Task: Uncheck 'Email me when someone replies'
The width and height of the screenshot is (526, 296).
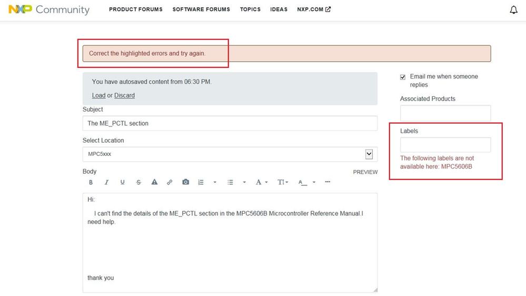Action: [x=403, y=77]
